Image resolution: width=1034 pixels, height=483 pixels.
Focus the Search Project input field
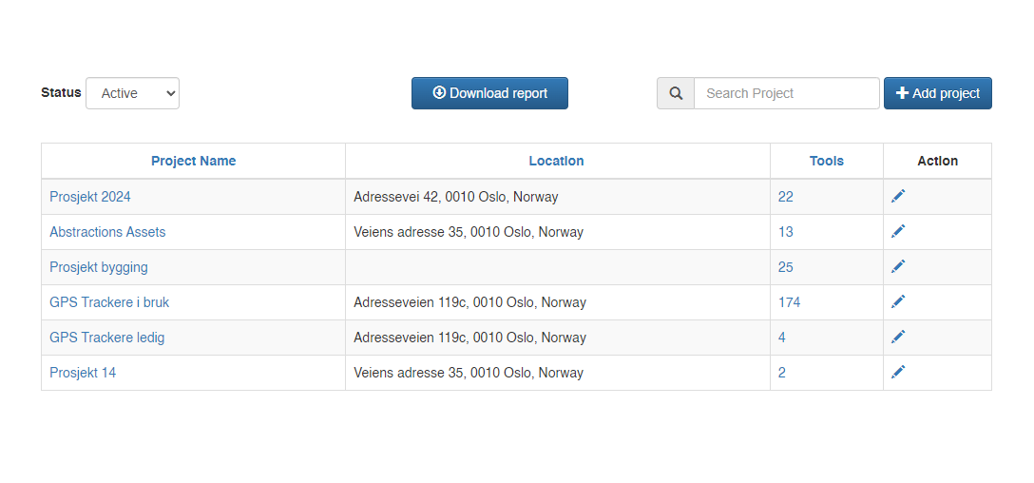pyautogui.click(x=786, y=93)
